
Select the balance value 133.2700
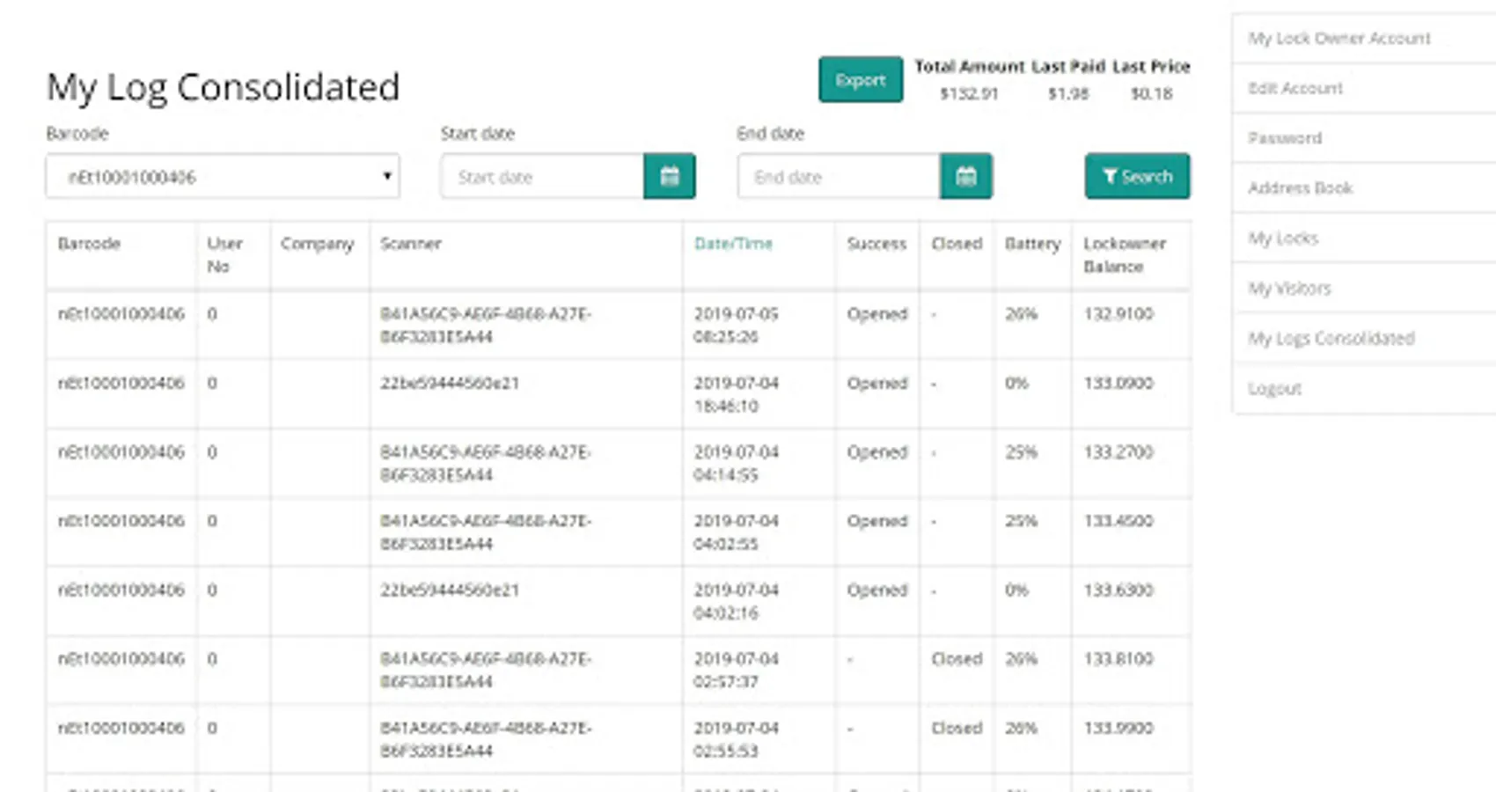[1118, 452]
